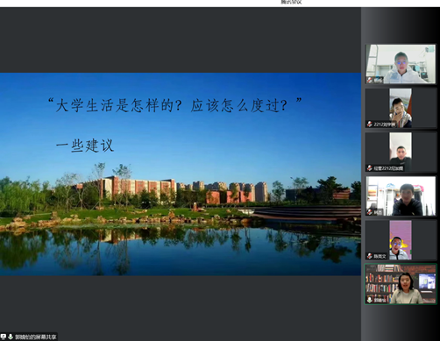Click muted mic icon on fourth participant tile
This screenshot has width=440, height=341.
[370, 212]
